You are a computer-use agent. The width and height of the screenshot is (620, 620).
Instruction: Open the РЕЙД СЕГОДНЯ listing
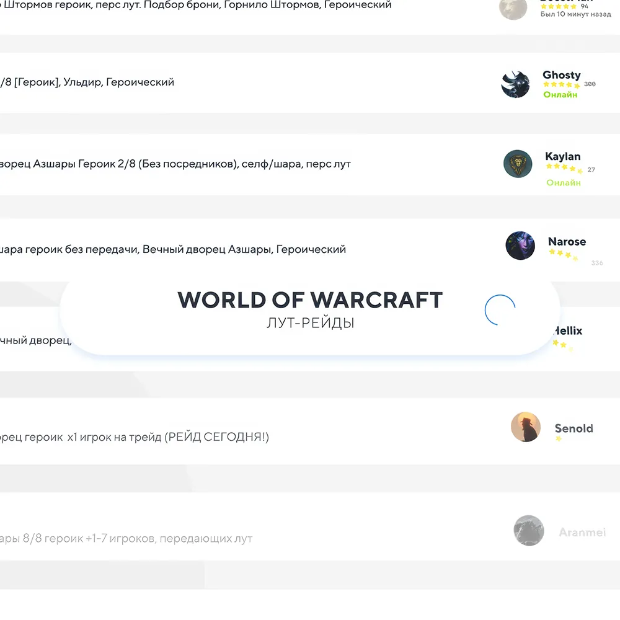135,437
